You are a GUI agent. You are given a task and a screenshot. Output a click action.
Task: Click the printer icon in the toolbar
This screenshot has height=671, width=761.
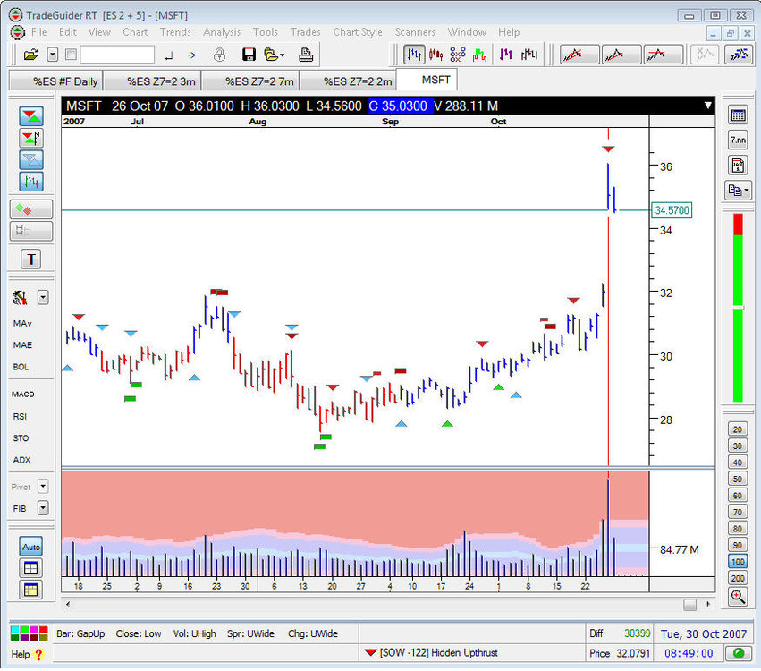[306, 55]
